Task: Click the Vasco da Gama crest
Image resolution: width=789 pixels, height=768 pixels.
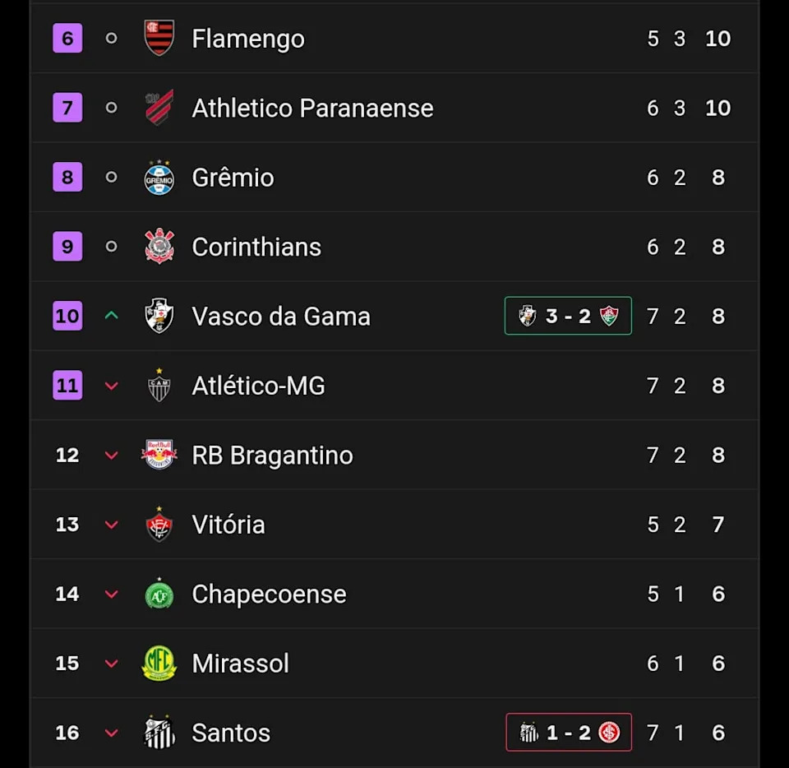Action: (x=159, y=317)
